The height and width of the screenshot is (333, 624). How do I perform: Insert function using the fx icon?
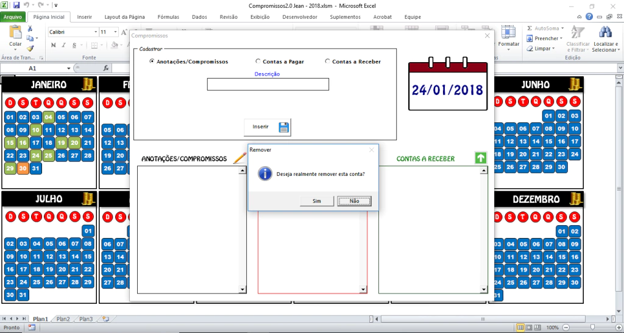pos(106,68)
